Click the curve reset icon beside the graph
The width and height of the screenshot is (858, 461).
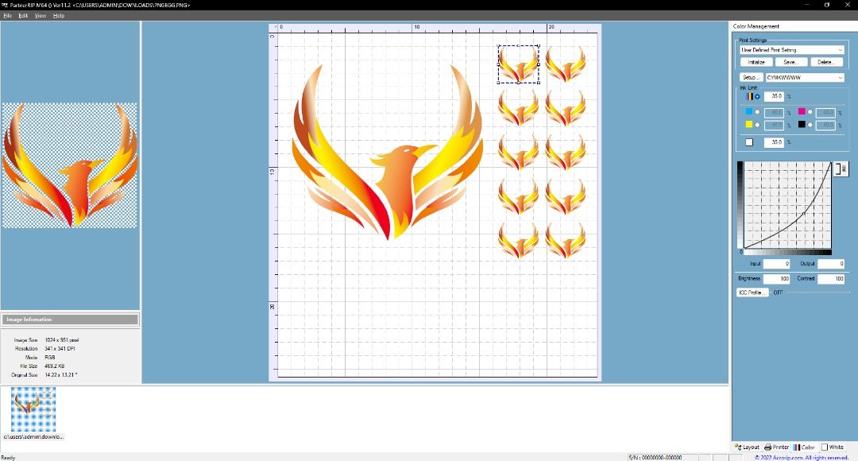coord(842,169)
